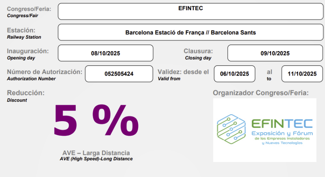Click the Railway Station field Barcelona Sants
325x177 pixels.
tap(191, 32)
